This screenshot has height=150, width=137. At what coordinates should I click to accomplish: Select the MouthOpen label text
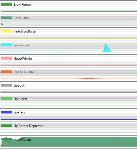click(x=22, y=140)
